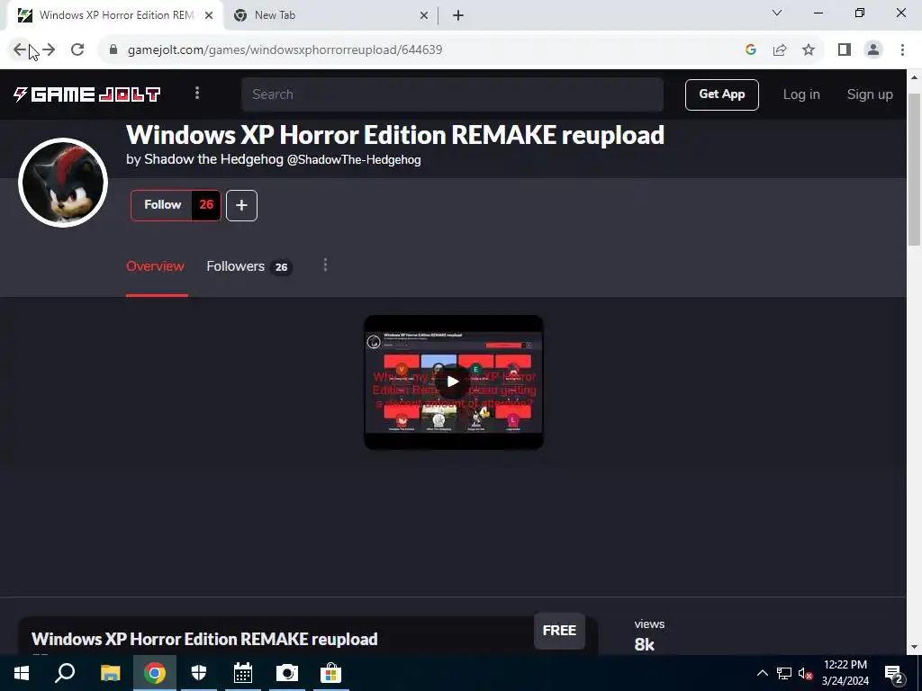Click the address bar URL
Image resolution: width=922 pixels, height=691 pixels.
[x=285, y=50]
